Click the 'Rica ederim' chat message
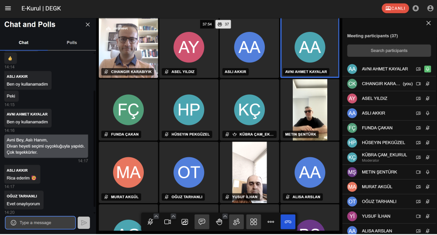The image size is (437, 235). click(x=22, y=174)
